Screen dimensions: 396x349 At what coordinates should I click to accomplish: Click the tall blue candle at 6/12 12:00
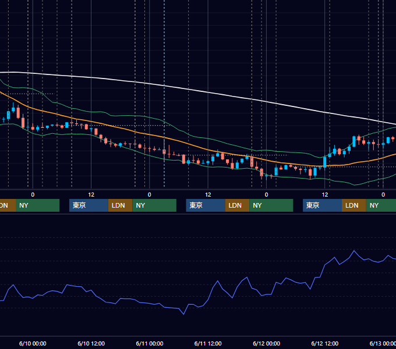point(325,162)
